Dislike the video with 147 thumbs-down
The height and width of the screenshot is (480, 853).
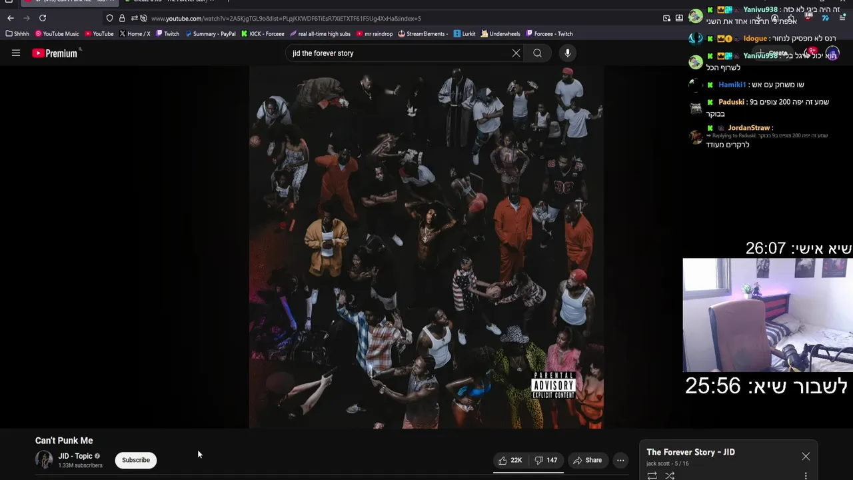click(546, 460)
